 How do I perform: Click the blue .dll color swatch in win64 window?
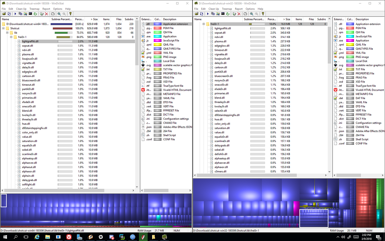[158, 24]
